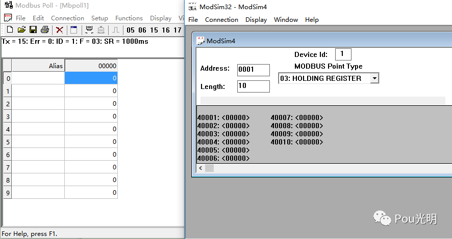Open Modbus Poll's Connection menu
Viewport: 452px width, 239px height.
coord(67,18)
